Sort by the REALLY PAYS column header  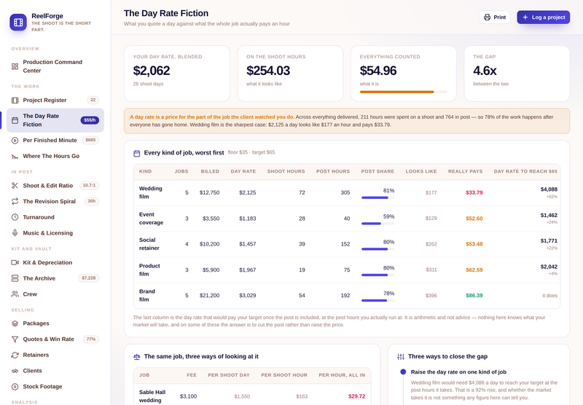click(465, 171)
